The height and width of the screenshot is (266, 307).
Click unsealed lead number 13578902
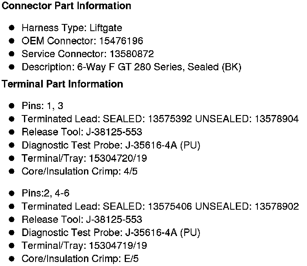(x=277, y=206)
